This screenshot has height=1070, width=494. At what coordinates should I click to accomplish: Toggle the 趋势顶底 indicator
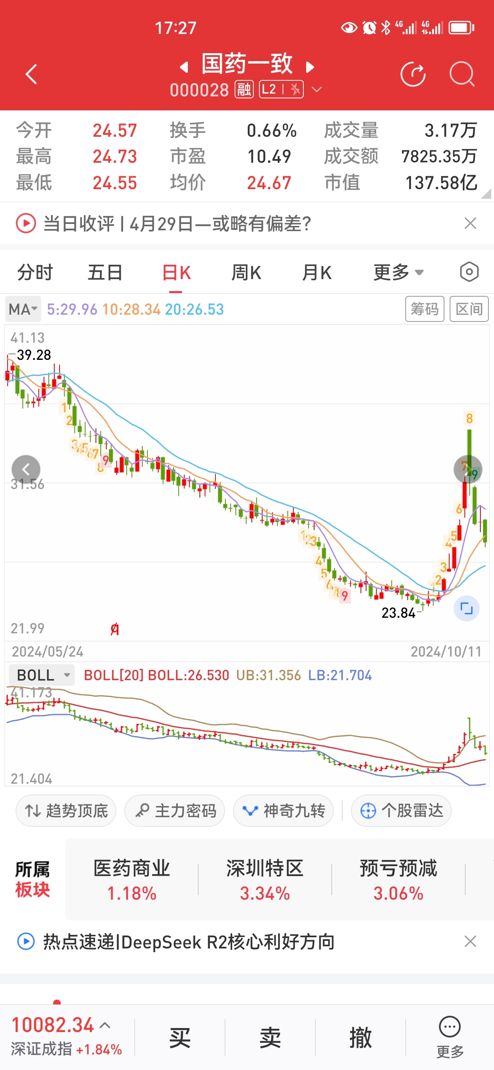point(66,810)
